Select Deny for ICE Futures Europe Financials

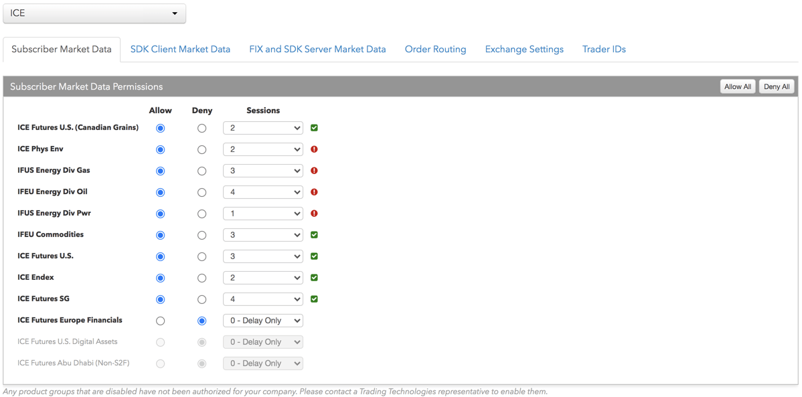tap(202, 321)
